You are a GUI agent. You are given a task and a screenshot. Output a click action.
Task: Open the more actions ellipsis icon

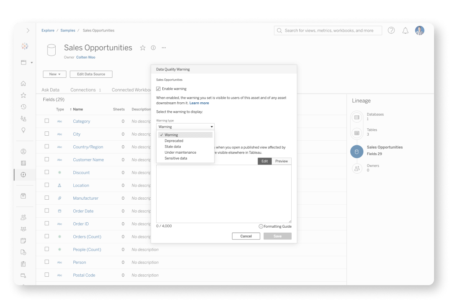click(x=164, y=48)
